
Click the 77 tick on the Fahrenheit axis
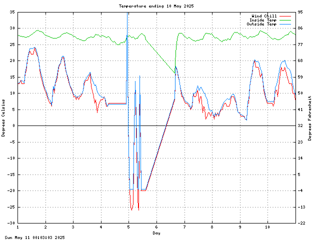pos(300,44)
